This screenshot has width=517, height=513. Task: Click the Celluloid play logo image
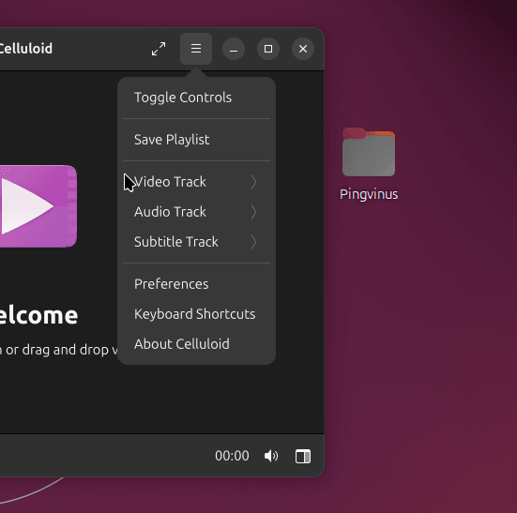click(x=38, y=206)
